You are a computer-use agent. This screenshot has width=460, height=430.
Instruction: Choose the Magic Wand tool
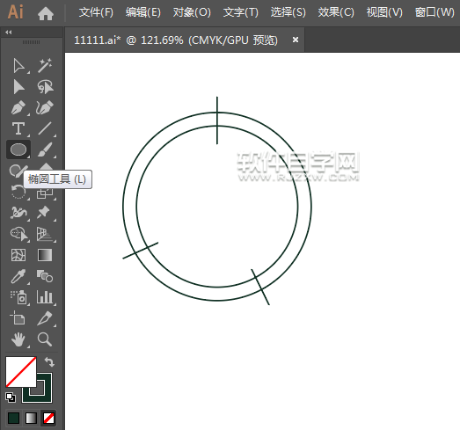45,65
